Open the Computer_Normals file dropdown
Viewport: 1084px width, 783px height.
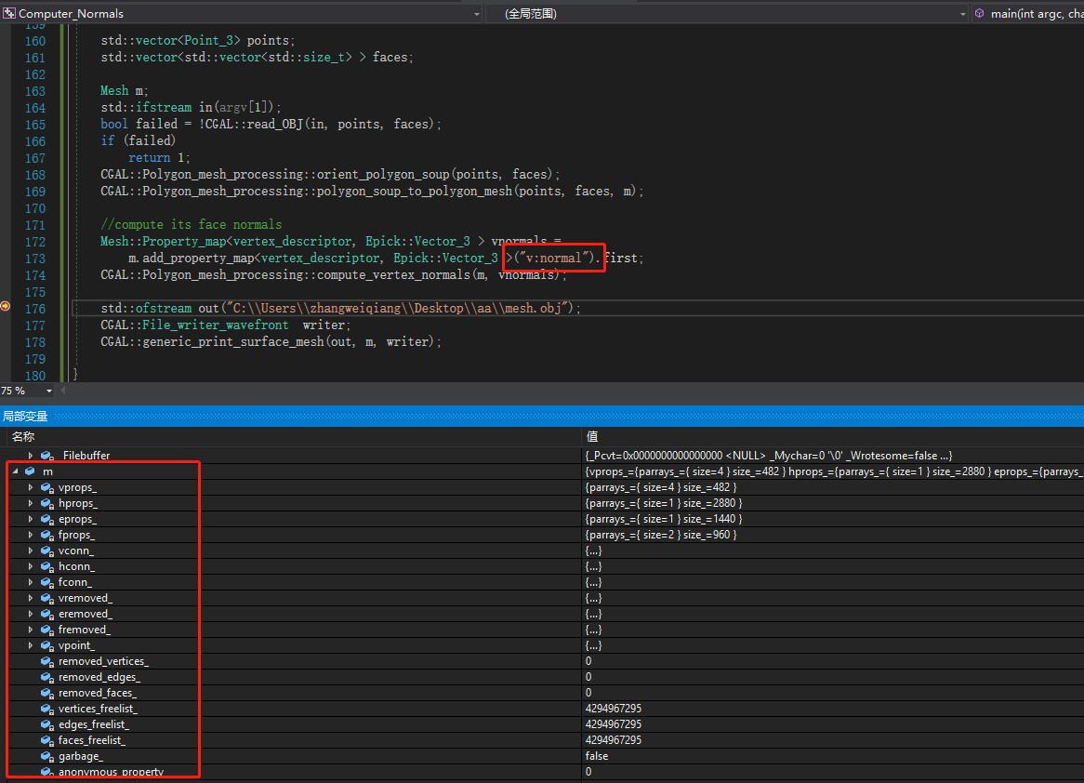[x=477, y=13]
